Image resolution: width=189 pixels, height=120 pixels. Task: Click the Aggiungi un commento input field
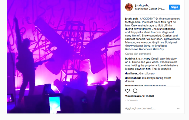(150, 108)
